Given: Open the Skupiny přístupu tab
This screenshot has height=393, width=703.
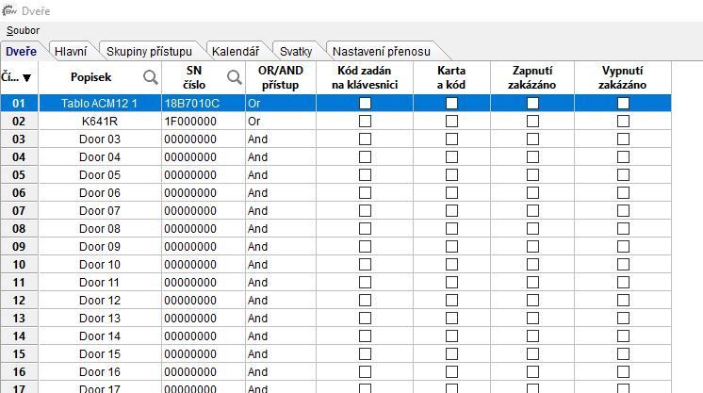Looking at the screenshot, I should 149,51.
